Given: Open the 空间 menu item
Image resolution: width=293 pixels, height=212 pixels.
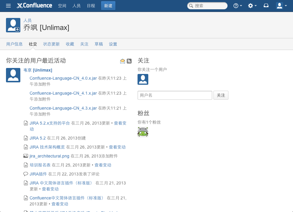Looking at the screenshot, I should pyautogui.click(x=62, y=5).
